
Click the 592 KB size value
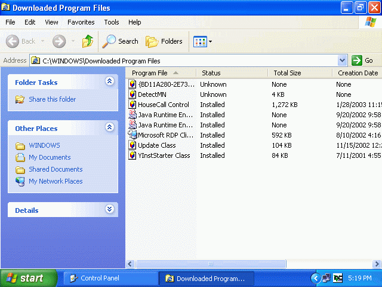pos(282,135)
